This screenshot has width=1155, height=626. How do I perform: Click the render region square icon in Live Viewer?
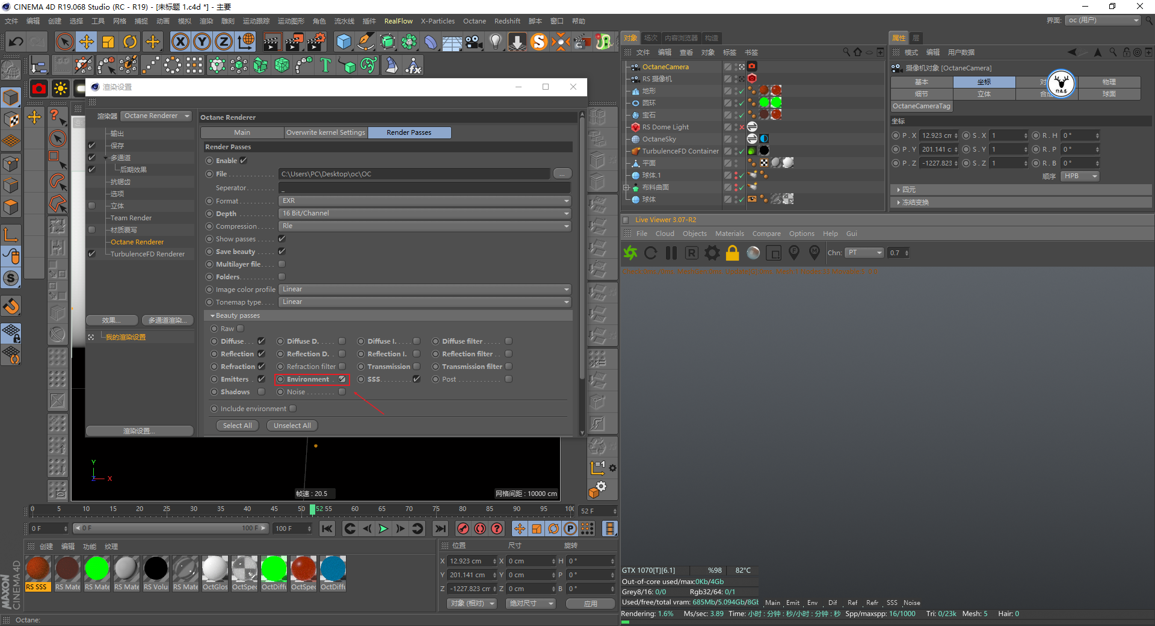[x=774, y=253]
